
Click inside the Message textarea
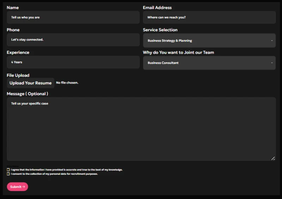pos(141,129)
